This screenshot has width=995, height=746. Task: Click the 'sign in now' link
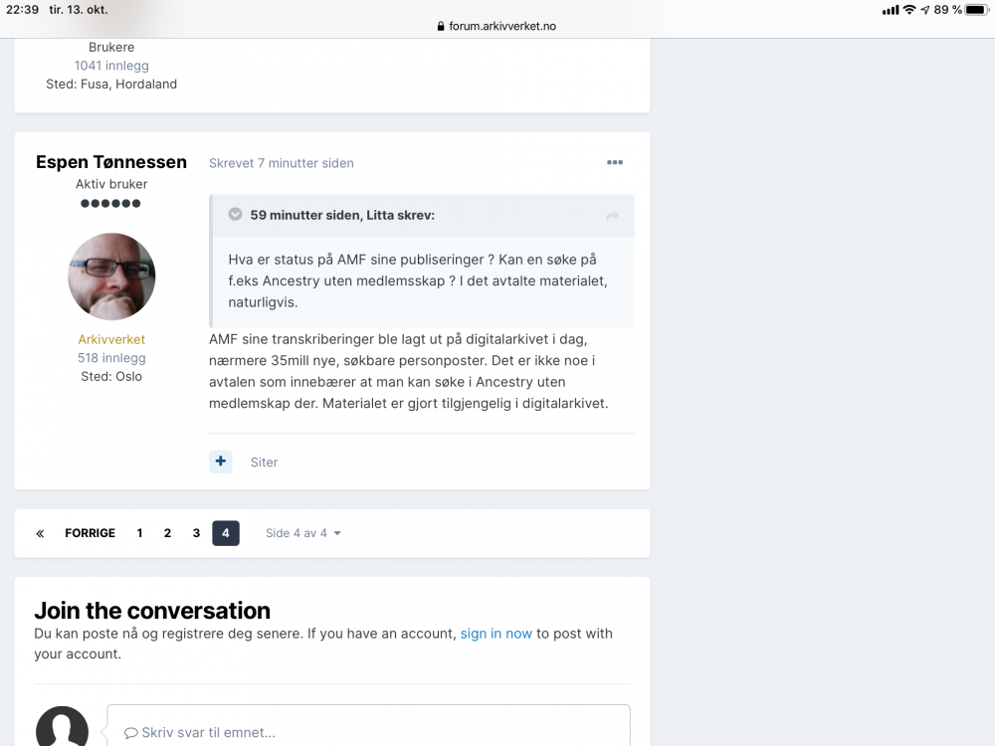(496, 634)
